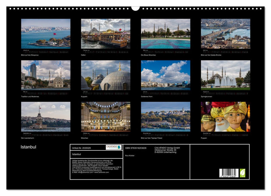Click the green eco leaf icon

point(243,173)
